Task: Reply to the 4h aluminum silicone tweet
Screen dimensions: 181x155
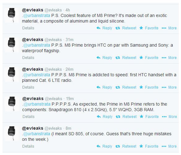Action: tap(104, 28)
